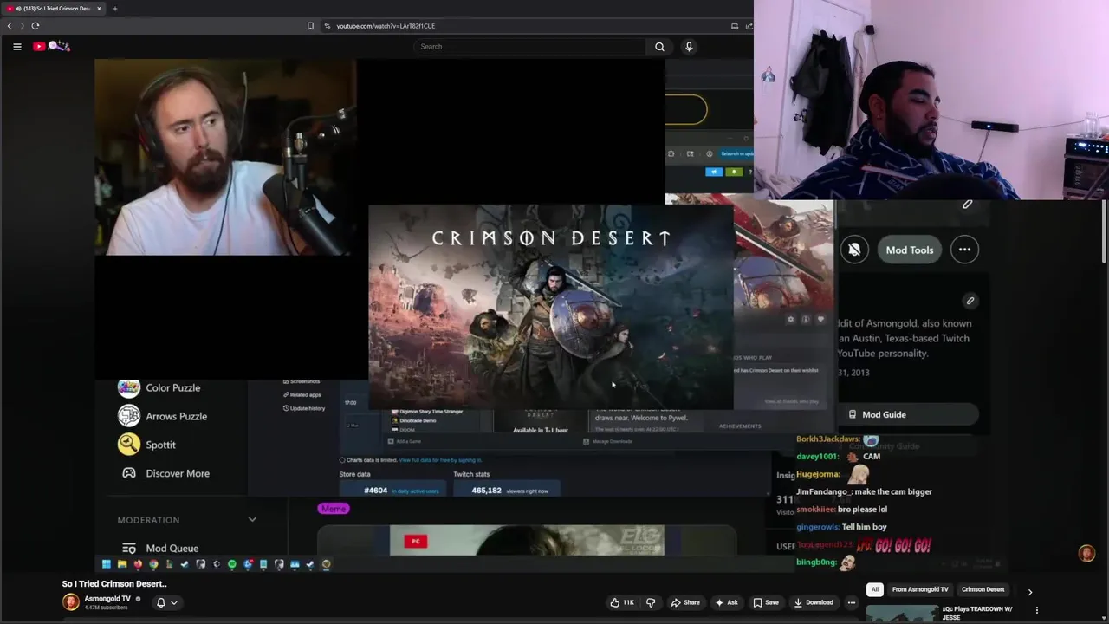1109x624 pixels.
Task: Save the video to a playlist
Action: click(x=765, y=602)
